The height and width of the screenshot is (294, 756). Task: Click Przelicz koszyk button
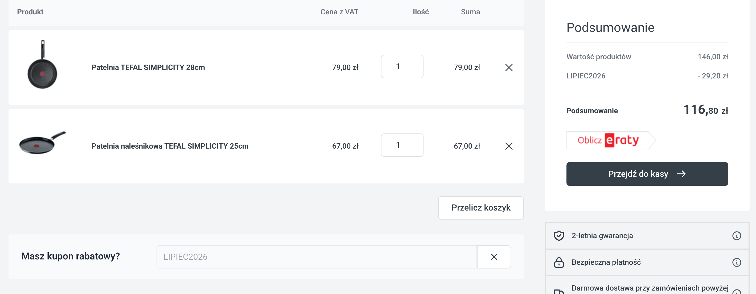[480, 208]
